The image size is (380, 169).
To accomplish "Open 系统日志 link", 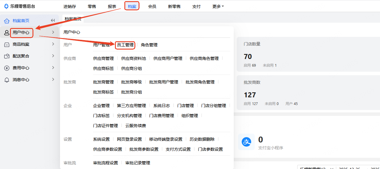I will pyautogui.click(x=162, y=106).
